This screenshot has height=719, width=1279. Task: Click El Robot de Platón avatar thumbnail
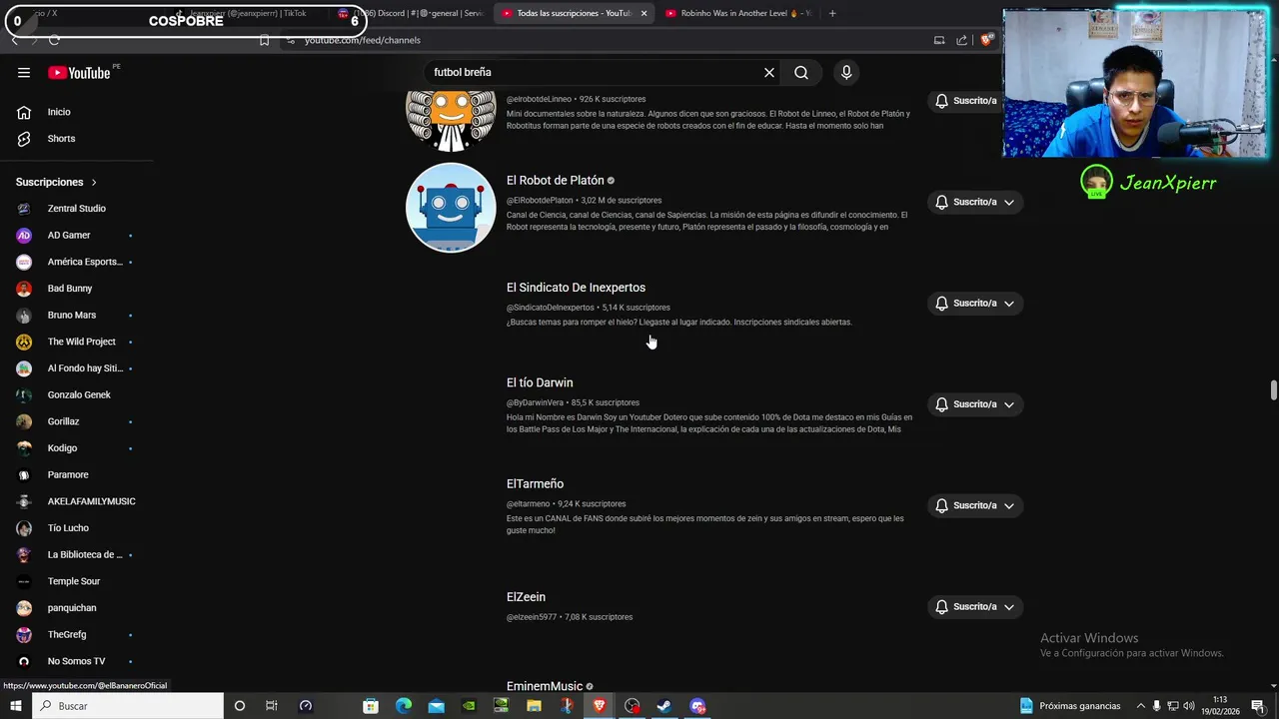(451, 207)
